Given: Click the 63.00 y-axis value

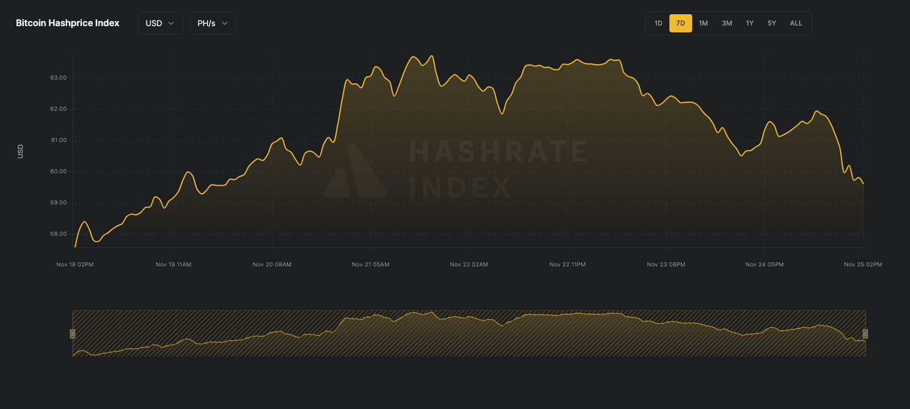Looking at the screenshot, I should tap(59, 78).
